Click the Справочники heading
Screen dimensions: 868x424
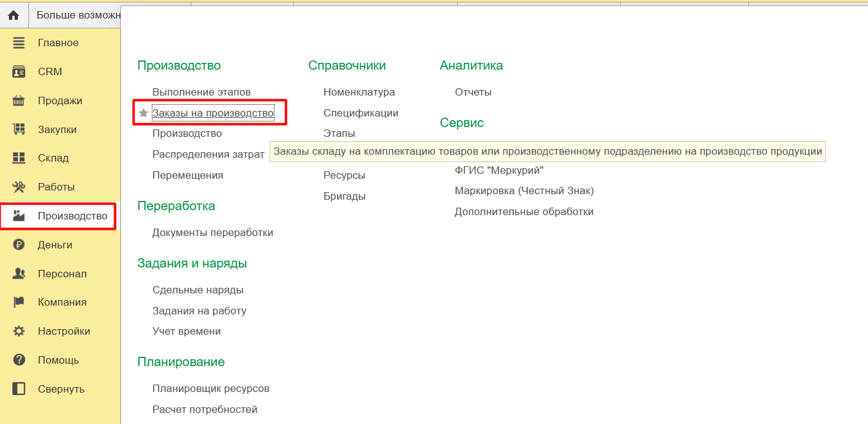click(347, 65)
